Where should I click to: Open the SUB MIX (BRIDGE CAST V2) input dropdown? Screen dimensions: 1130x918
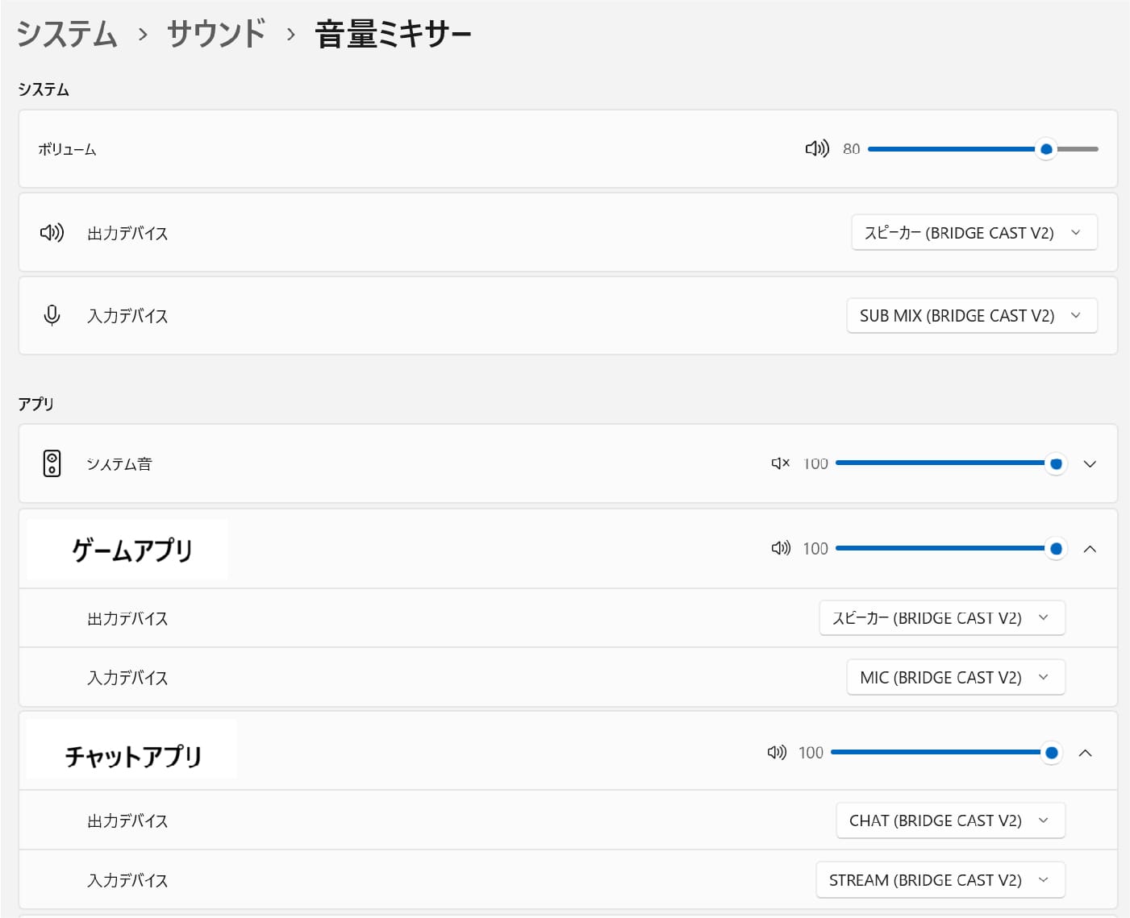972,315
